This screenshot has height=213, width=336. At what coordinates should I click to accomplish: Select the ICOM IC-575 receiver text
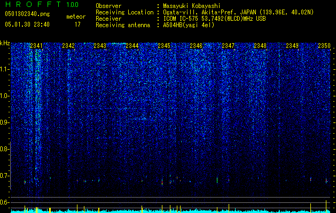[x=214, y=19]
